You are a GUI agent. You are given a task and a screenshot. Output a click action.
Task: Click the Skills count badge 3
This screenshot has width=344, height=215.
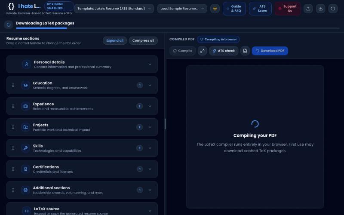(139, 148)
